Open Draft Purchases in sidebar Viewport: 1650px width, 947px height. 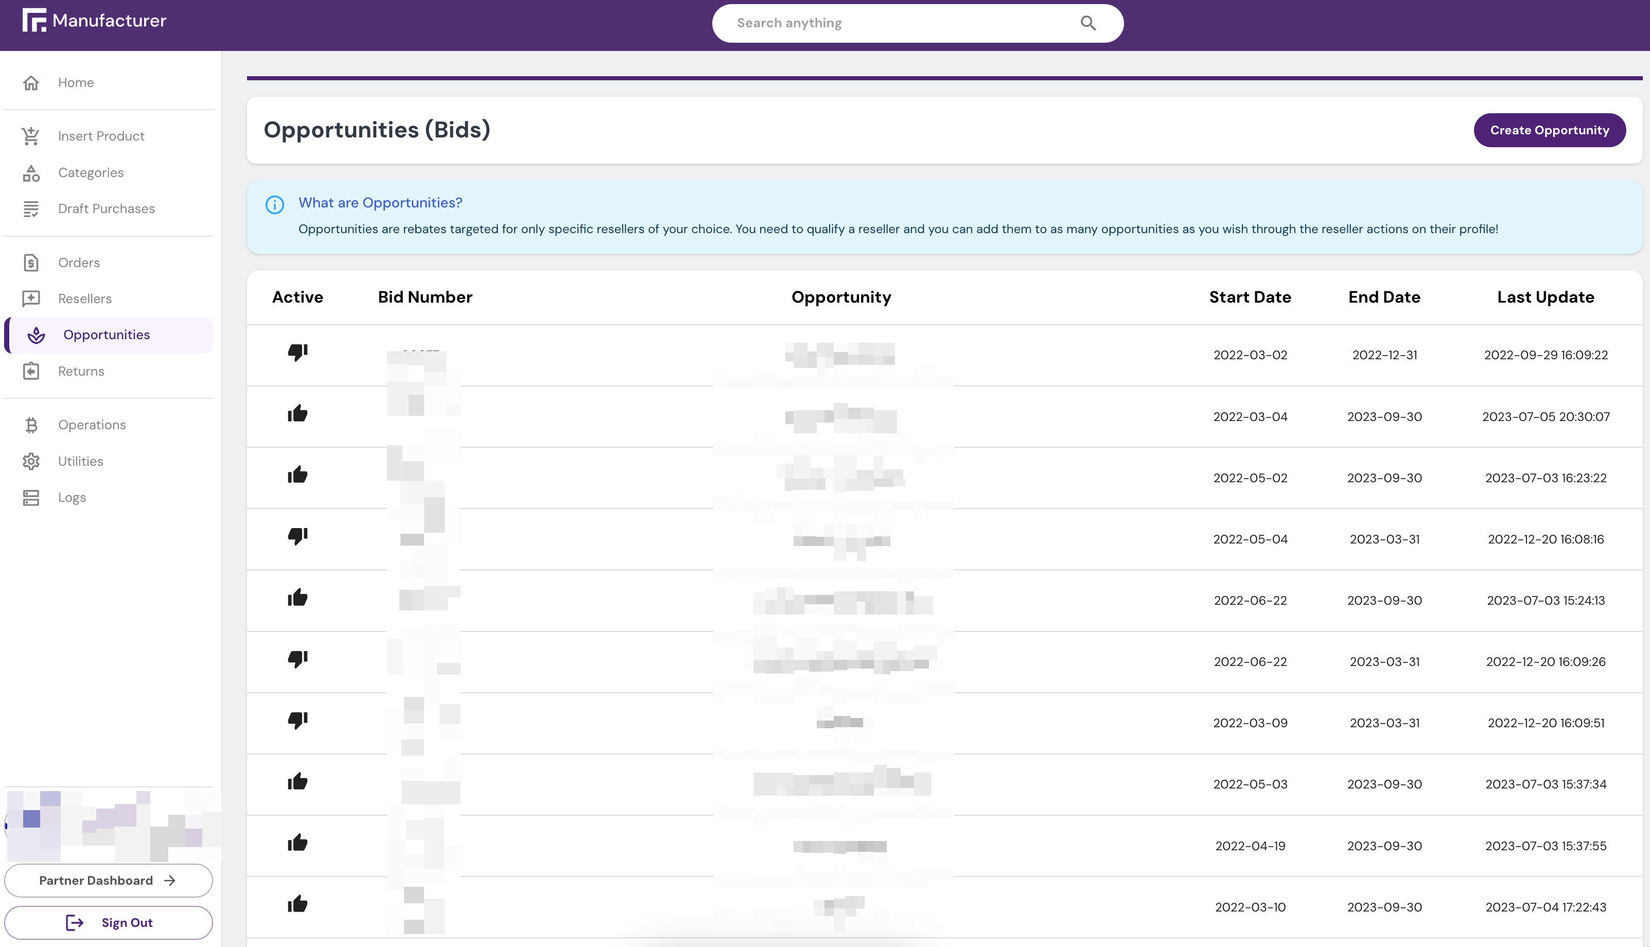tap(106, 209)
